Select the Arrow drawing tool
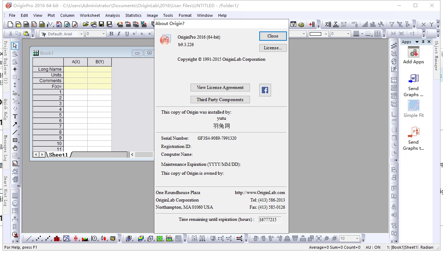The image size is (443, 253). [15, 124]
